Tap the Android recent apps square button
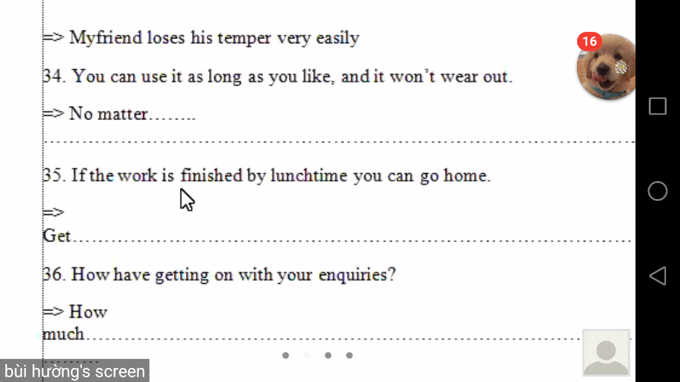 (657, 106)
